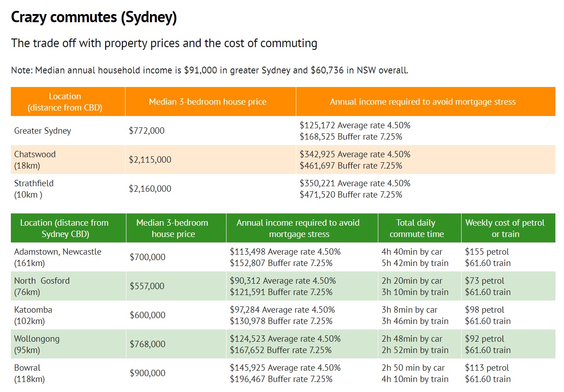
Task: Click green header 'Weekly cost of petrol or train'
Action: pos(508,228)
